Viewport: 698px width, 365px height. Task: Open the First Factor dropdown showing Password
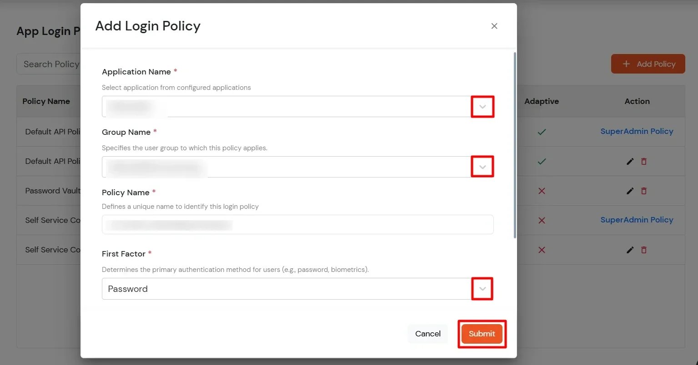[482, 289]
